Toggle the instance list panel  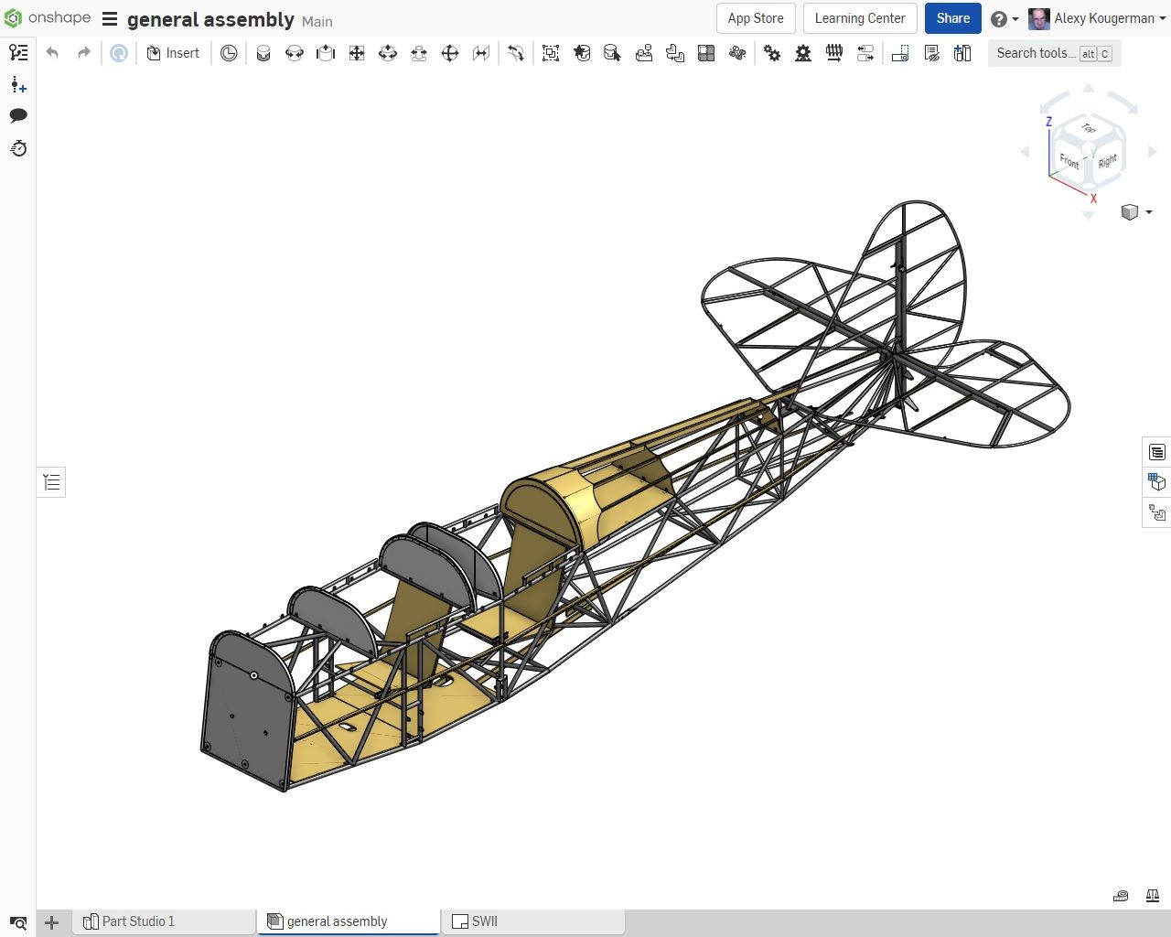point(18,53)
